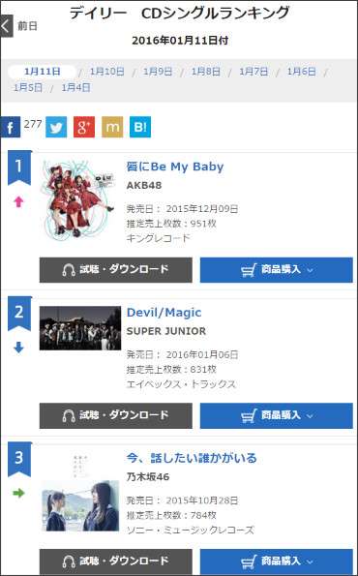The height and width of the screenshot is (576, 358).
Task: Open 今、話したい誰かがいる title link
Action: coord(192,458)
